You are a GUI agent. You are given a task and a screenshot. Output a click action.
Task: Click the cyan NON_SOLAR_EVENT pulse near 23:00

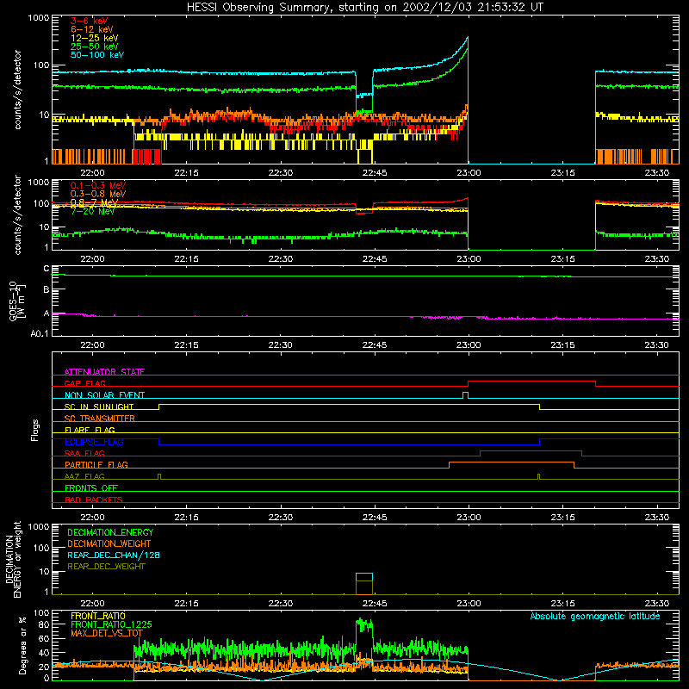pos(466,395)
